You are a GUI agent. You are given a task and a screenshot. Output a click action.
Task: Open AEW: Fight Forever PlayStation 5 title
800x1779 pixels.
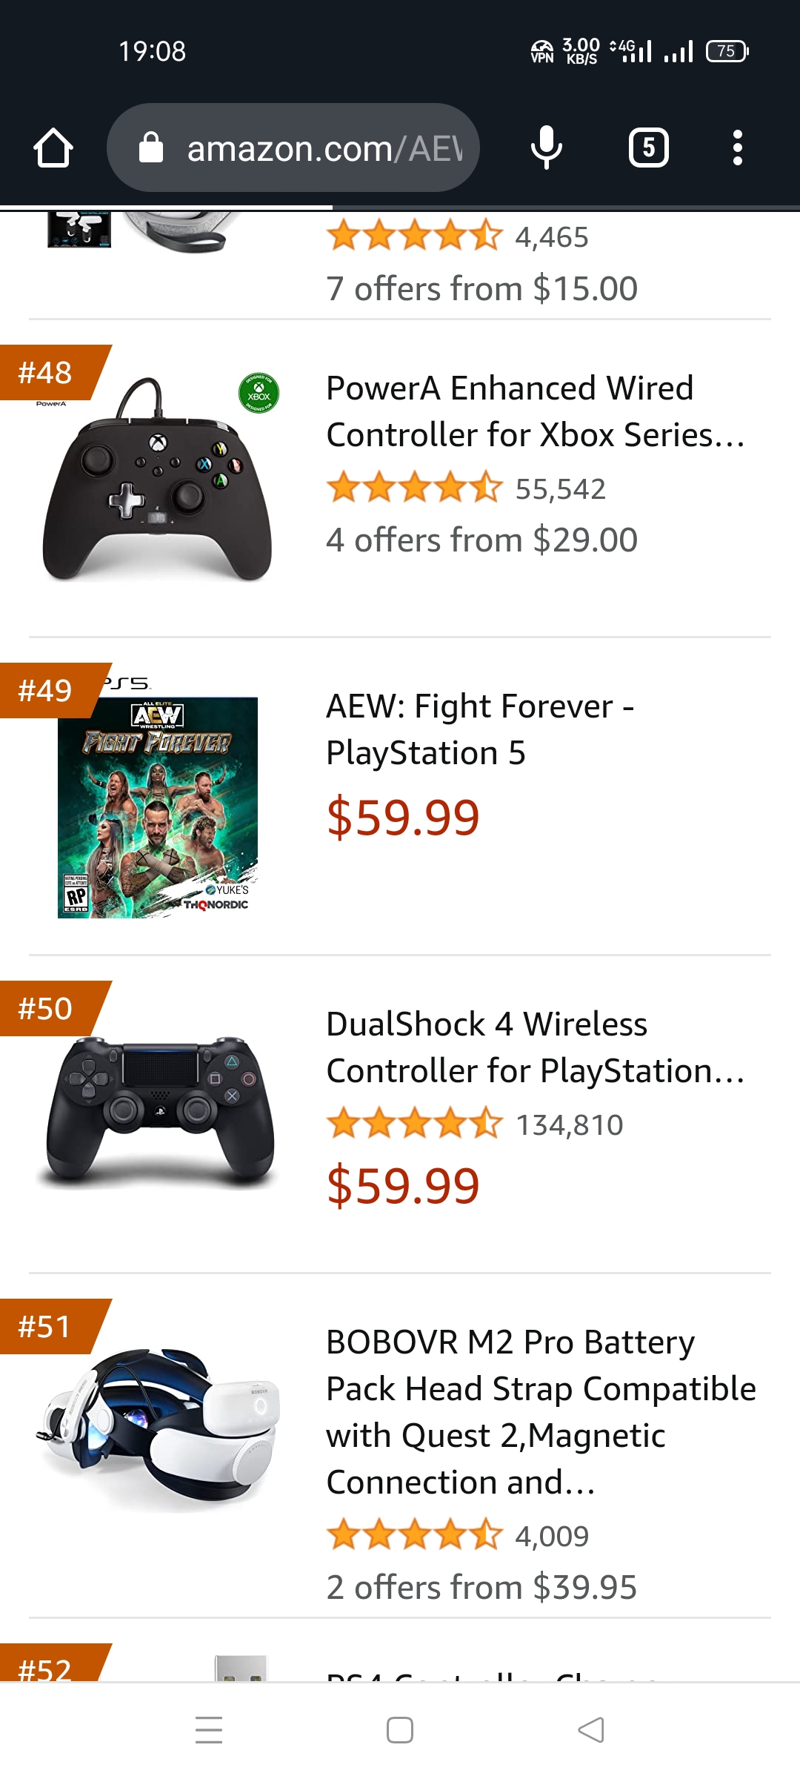[480, 729]
